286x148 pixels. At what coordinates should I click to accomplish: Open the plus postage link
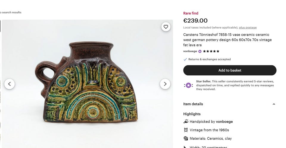248,28
